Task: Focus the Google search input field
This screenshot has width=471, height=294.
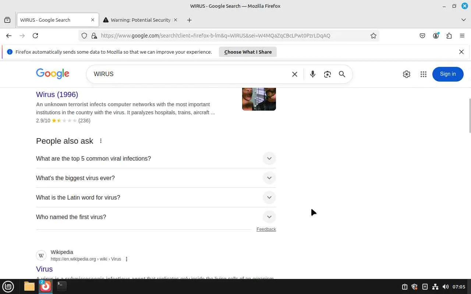Action: 190,74
